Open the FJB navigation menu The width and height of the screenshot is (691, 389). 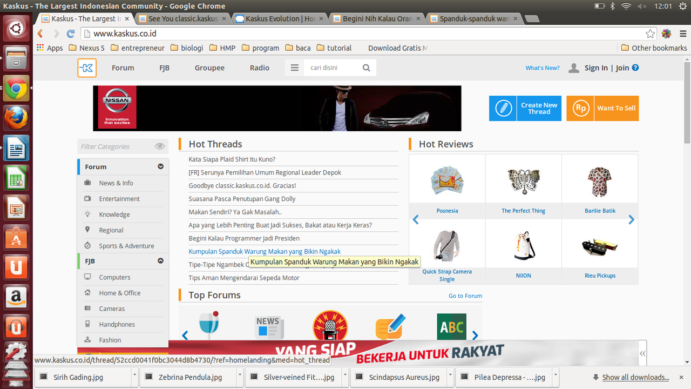click(164, 68)
